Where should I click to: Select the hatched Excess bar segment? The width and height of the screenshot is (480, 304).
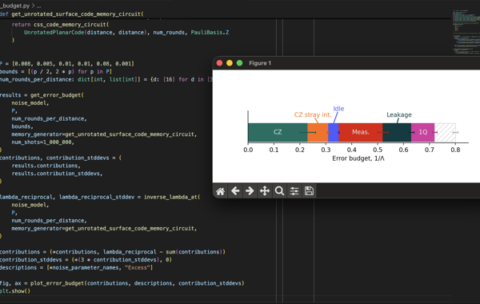[445, 132]
